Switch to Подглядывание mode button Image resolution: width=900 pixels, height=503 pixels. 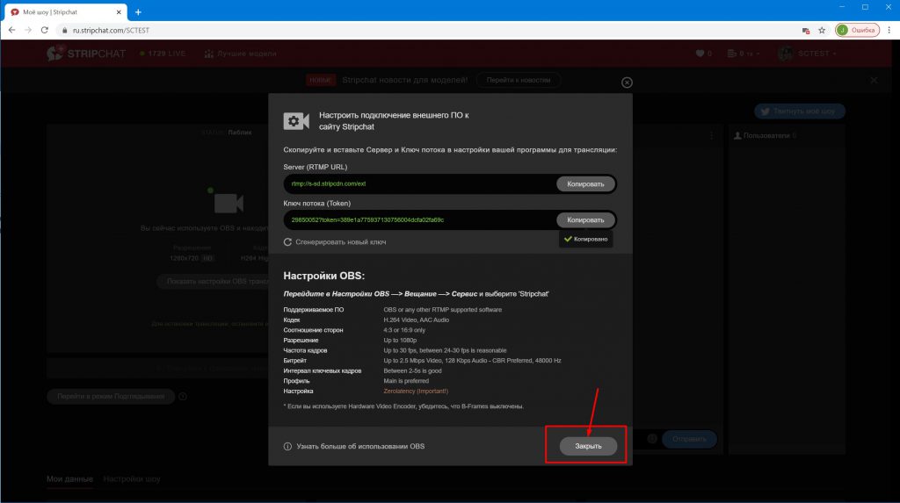pos(111,396)
